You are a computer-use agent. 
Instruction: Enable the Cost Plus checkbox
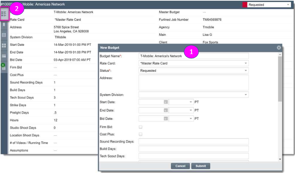coord(141,134)
